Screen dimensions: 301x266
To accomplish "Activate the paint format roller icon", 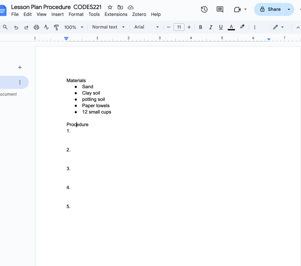I will coord(56,27).
